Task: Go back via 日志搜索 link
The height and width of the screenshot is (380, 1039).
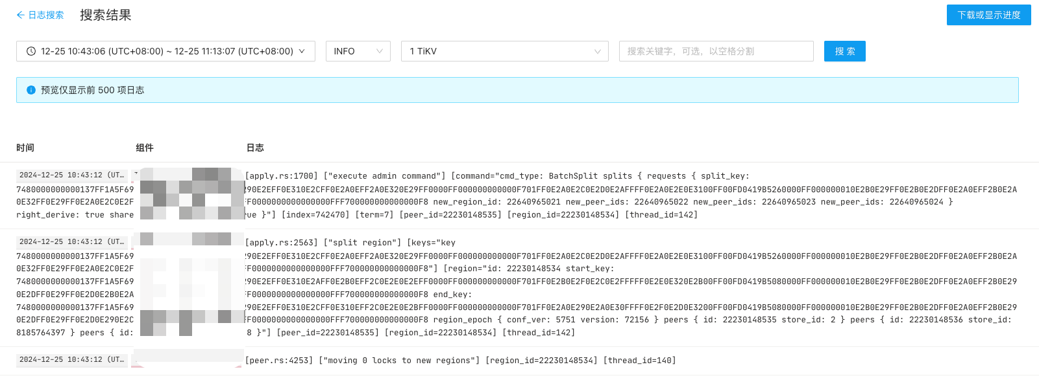Action: (x=40, y=15)
